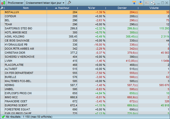Click the column settings wrench in header
The image size is (170, 119).
pyautogui.click(x=2, y=8)
